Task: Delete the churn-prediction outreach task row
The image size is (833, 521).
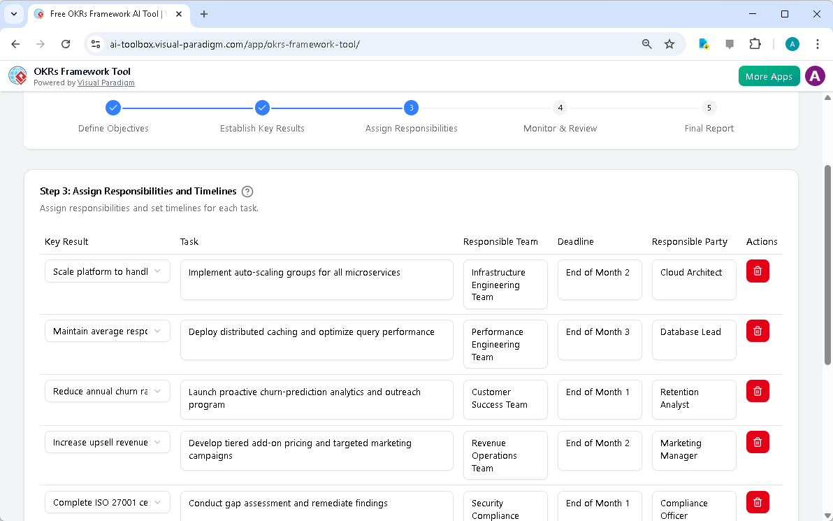Action: 758,391
